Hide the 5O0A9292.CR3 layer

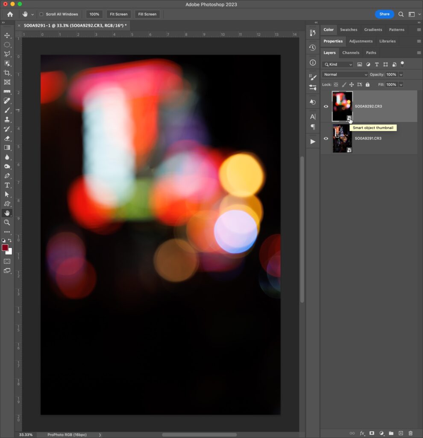pyautogui.click(x=326, y=107)
